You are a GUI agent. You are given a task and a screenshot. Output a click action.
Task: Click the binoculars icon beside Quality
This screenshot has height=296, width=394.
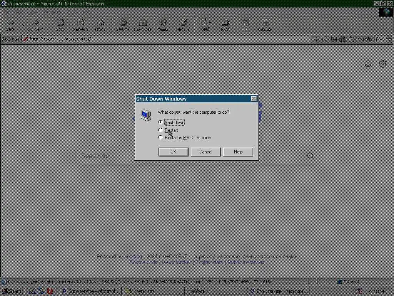tap(342, 39)
